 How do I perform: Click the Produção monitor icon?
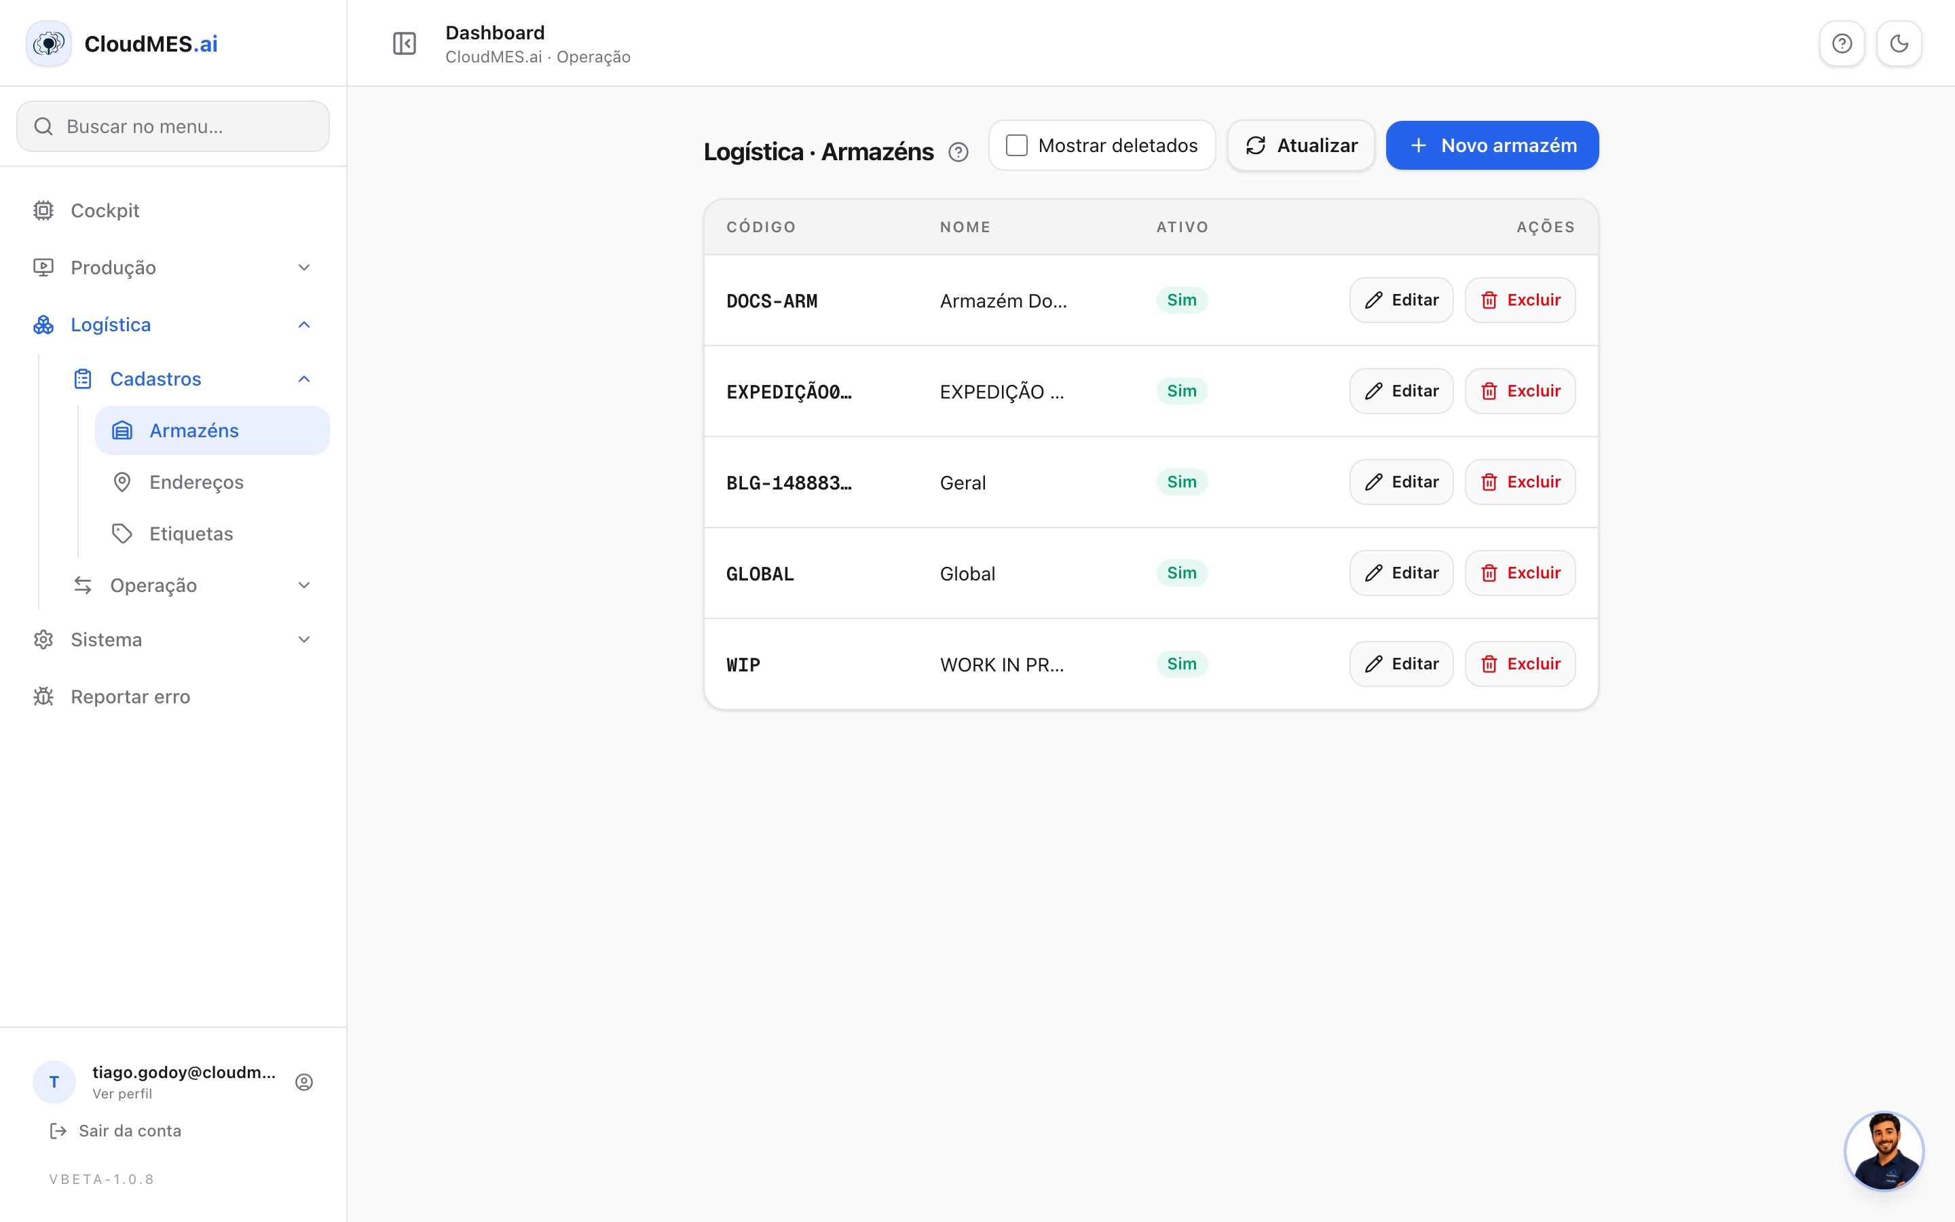[x=43, y=267]
